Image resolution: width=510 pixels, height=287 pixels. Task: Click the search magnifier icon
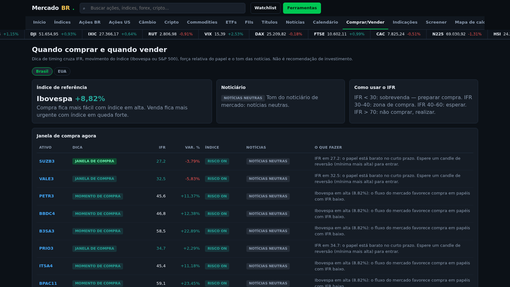tap(84, 8)
